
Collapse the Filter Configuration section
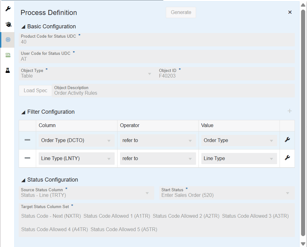23,112
